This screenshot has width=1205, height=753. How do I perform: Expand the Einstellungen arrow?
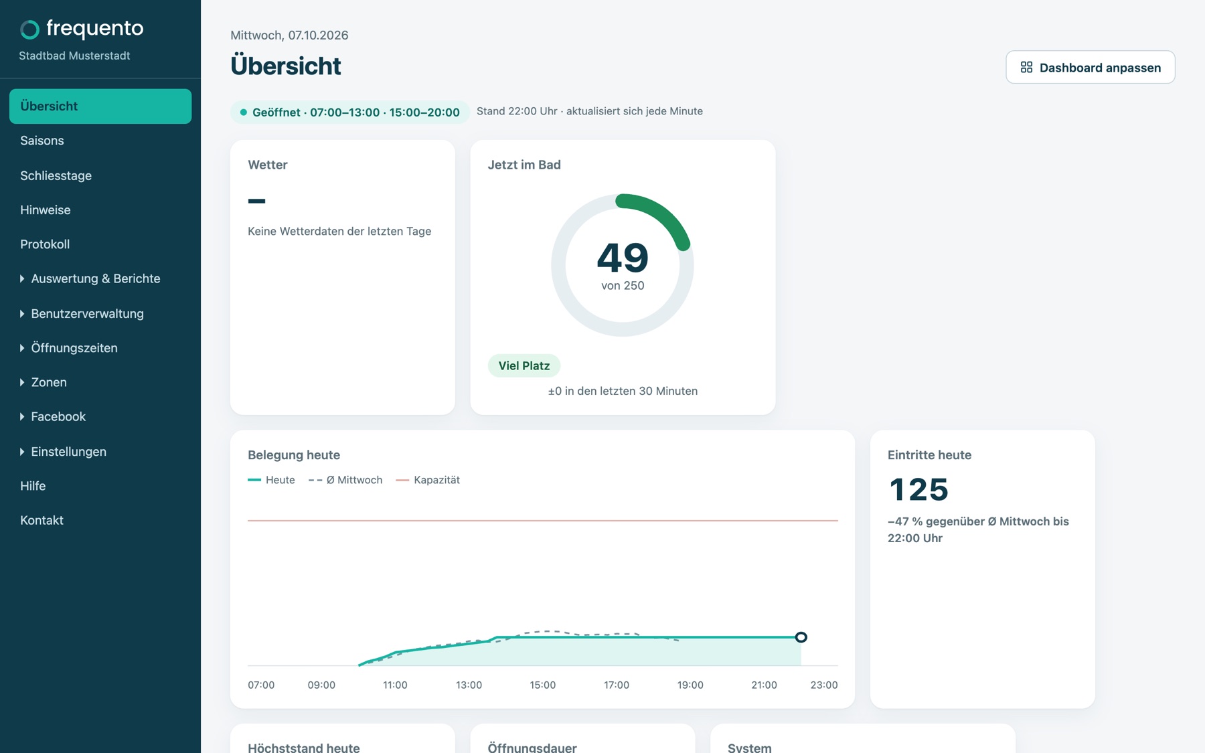(22, 452)
